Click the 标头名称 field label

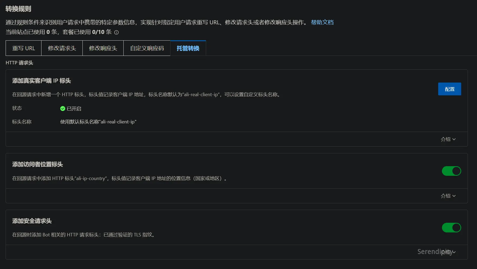click(22, 122)
